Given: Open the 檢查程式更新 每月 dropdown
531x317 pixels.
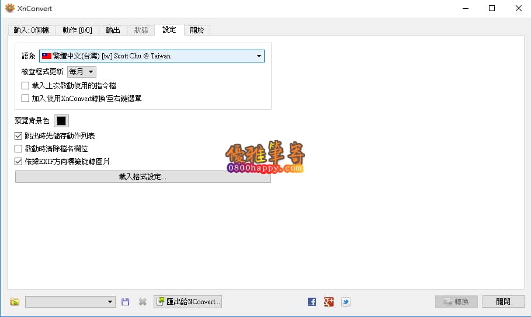Looking at the screenshot, I should [x=82, y=71].
